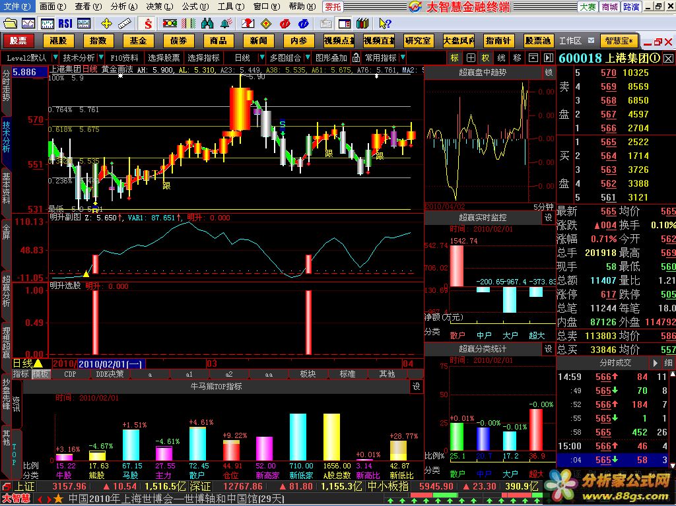676x506 pixels.
Task: Click the 智慧宝 button
Action: [619, 40]
